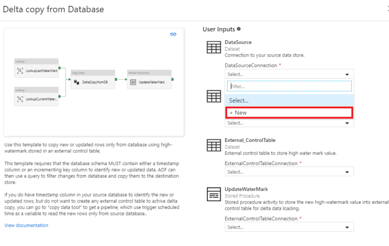
Task: Click the User Inputs info icon
Action: (x=238, y=29)
